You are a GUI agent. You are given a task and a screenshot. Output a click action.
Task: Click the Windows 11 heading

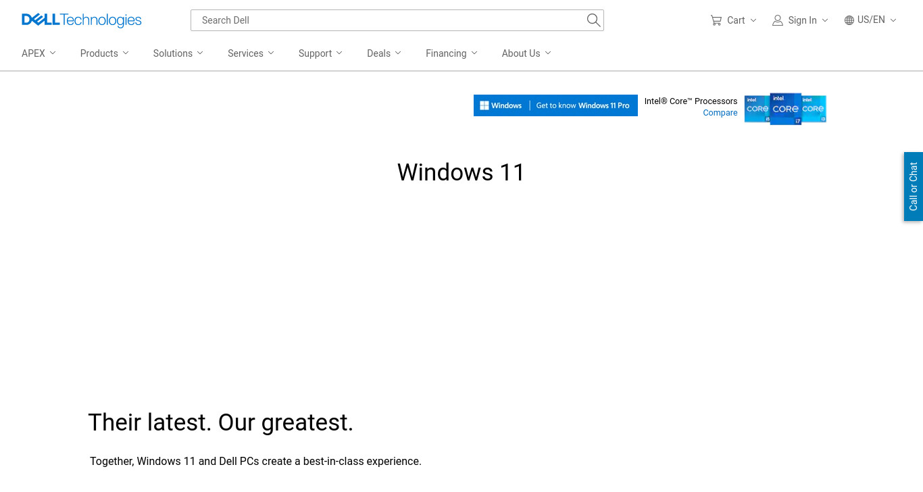tap(461, 172)
